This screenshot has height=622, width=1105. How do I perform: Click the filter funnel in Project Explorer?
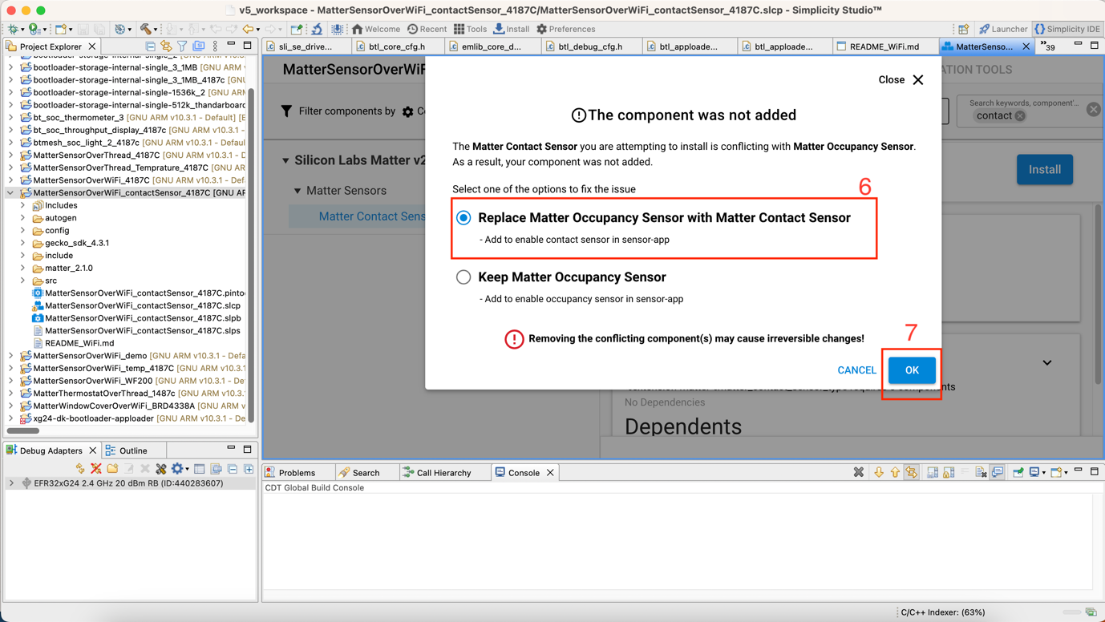click(x=182, y=46)
